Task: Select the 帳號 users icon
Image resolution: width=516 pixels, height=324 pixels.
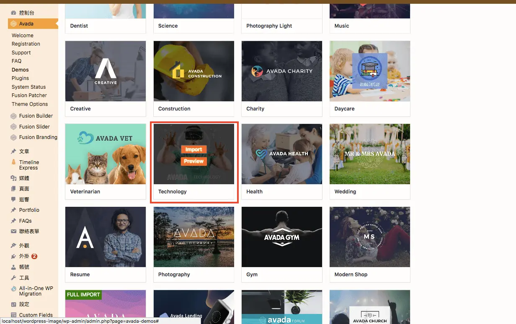Action: click(x=14, y=267)
